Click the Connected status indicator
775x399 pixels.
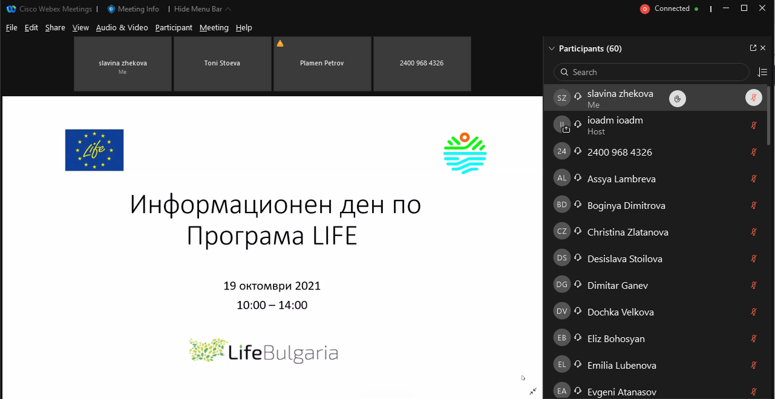[x=676, y=9]
